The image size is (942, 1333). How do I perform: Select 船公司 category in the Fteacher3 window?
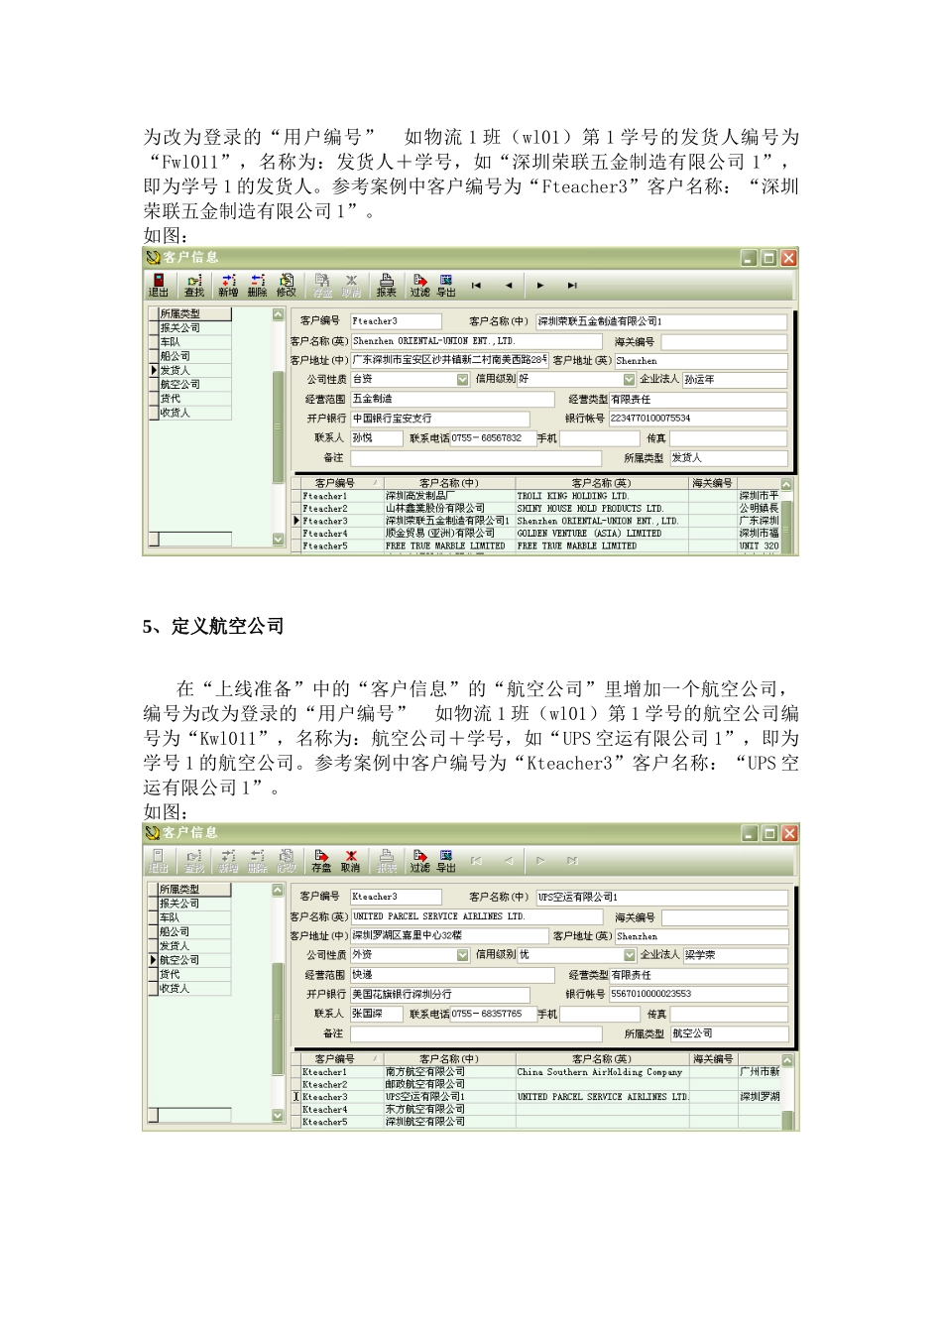point(194,355)
